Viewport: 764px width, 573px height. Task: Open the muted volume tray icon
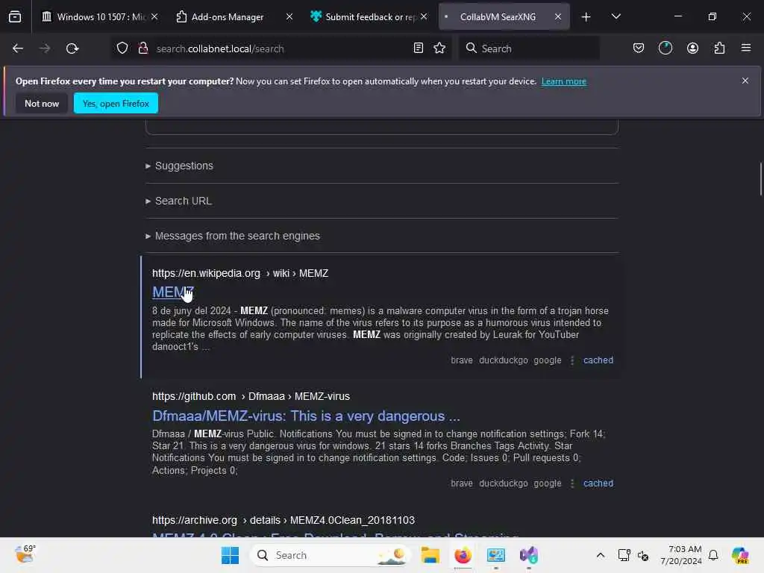tap(642, 555)
